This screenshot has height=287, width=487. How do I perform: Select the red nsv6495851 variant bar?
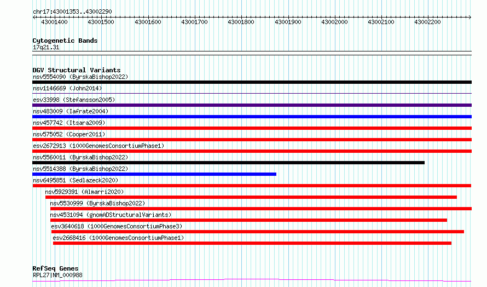click(252, 186)
